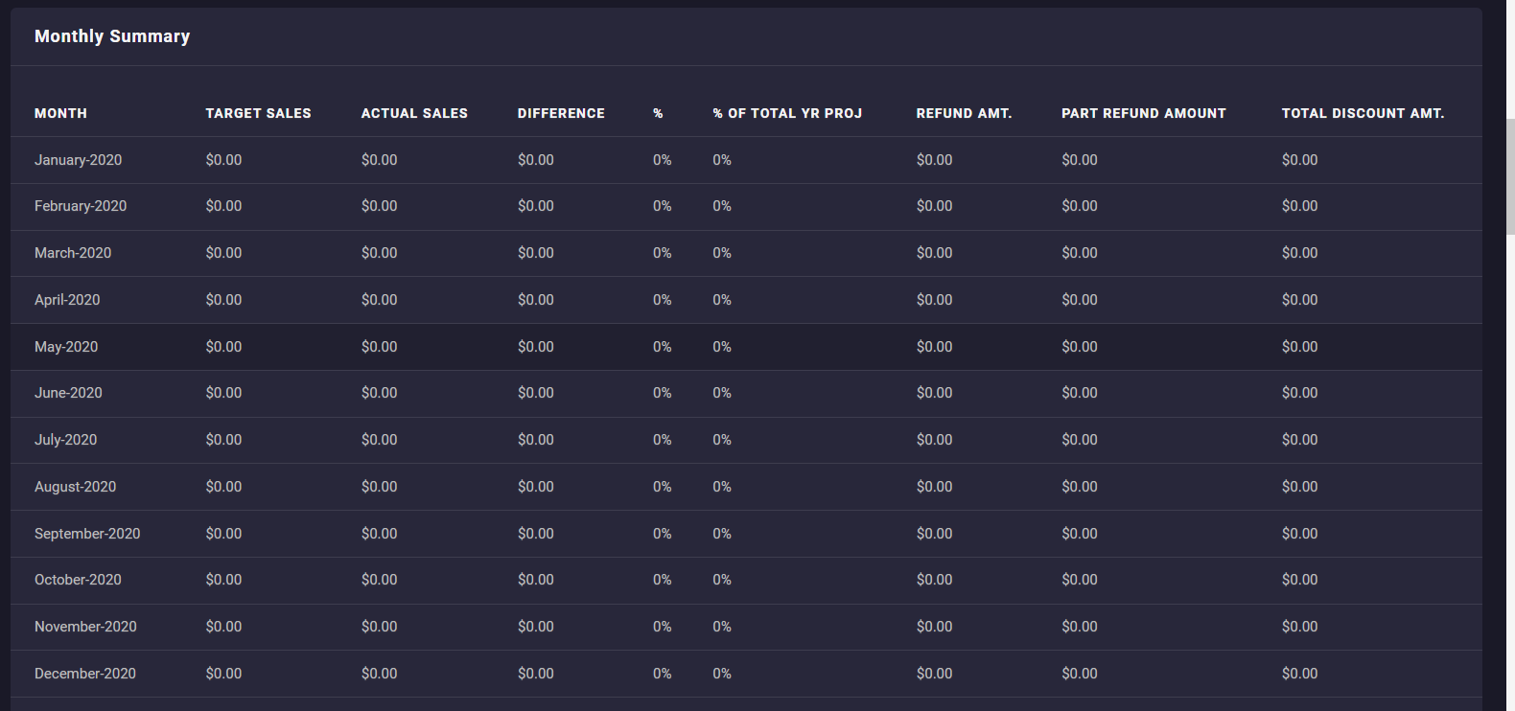Image resolution: width=1515 pixels, height=711 pixels.
Task: Click the Actual Sales value for June-2020
Action: tap(379, 393)
